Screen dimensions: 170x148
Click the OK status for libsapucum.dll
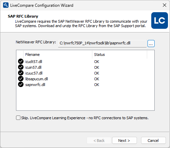pos(96,79)
